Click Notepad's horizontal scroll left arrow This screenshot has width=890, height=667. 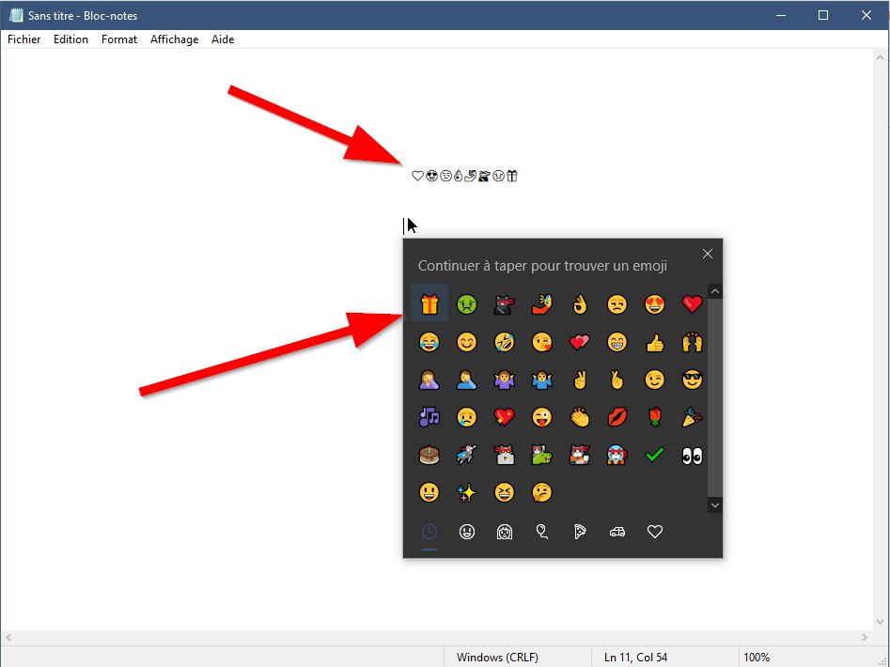tap(8, 638)
